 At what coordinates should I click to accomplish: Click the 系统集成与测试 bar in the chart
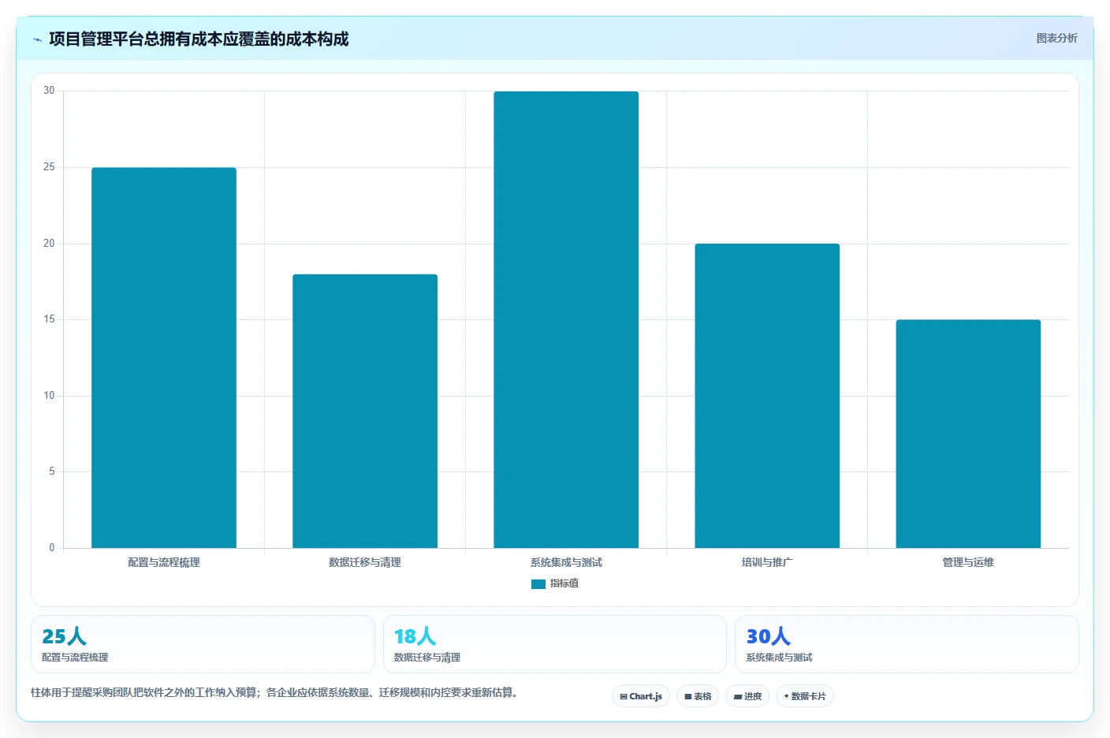click(x=566, y=319)
